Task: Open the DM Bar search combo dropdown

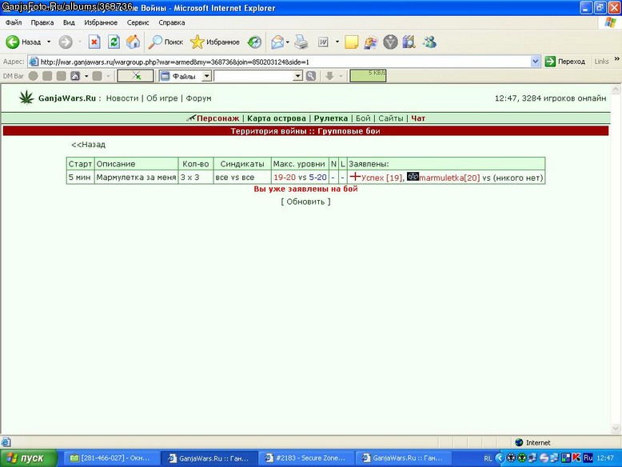Action: [298, 76]
